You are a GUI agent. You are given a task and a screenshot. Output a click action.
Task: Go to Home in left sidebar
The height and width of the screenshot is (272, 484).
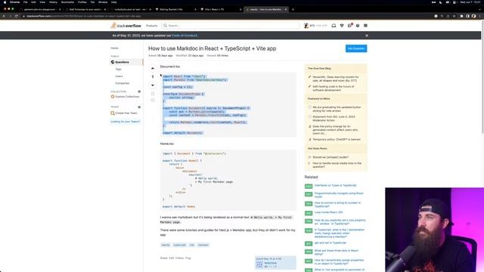pyautogui.click(x=114, y=48)
